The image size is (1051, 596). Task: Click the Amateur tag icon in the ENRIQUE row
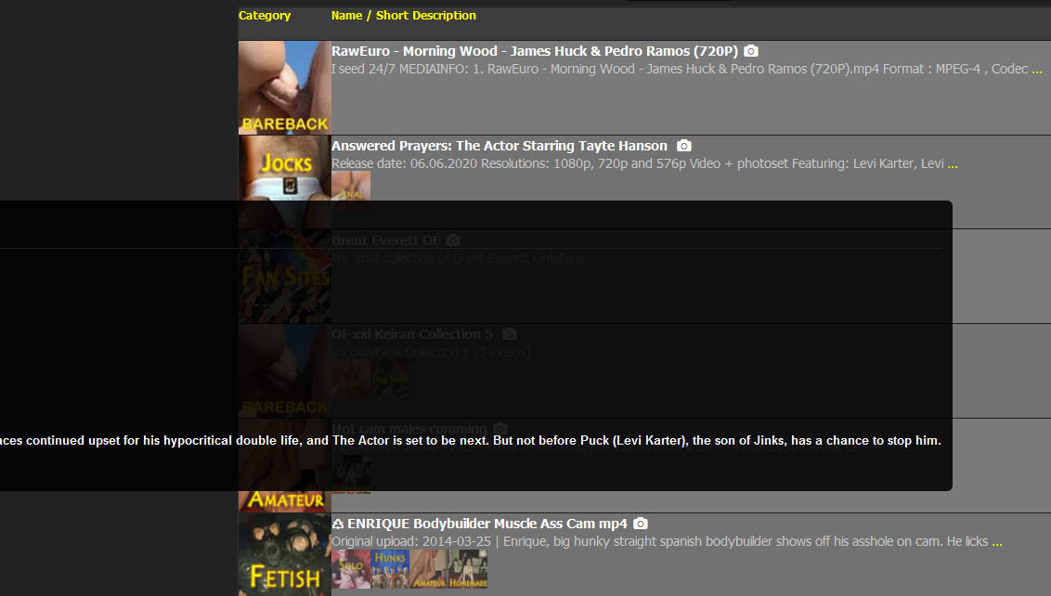(429, 569)
